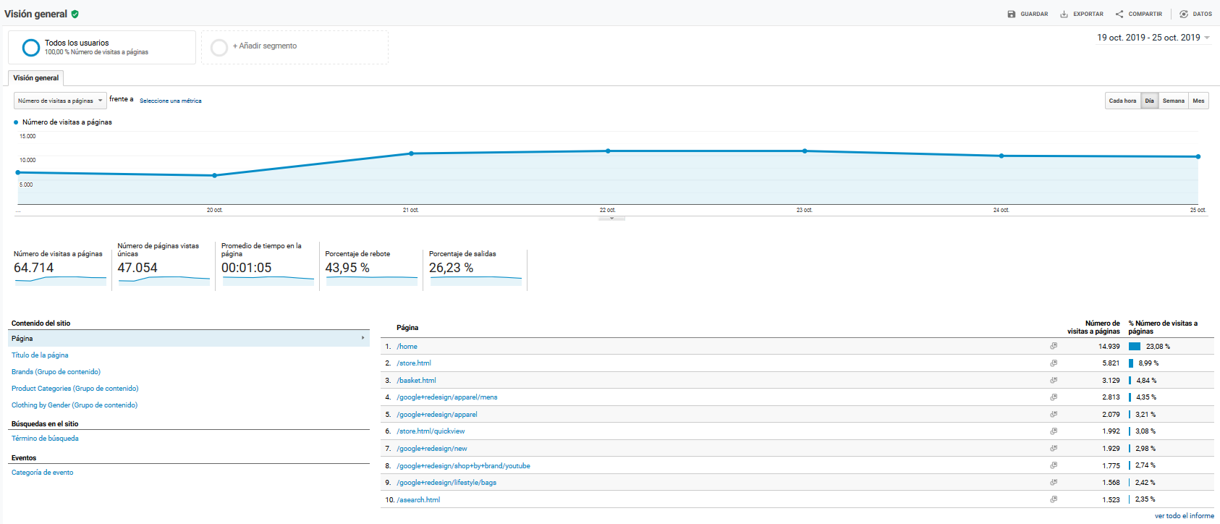Open the /asearch.html link

pyautogui.click(x=418, y=500)
